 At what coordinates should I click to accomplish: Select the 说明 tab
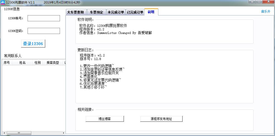pyautogui.click(x=151, y=12)
